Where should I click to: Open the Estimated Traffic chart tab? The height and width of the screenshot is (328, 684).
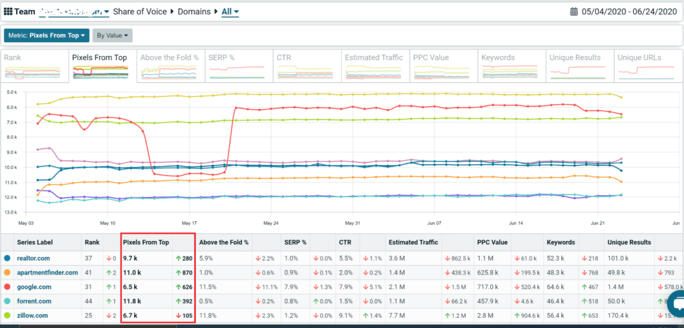tap(374, 66)
